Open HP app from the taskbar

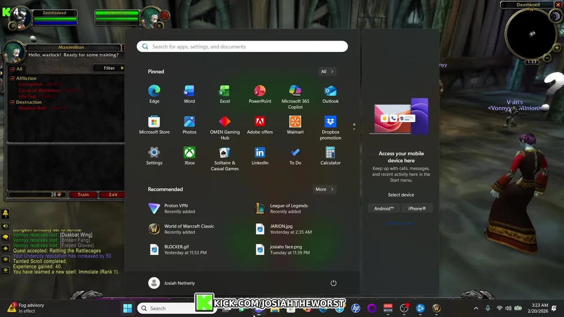356,308
